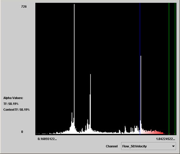This screenshot has width=180, height=154.
Task: Click the TF: 50.19% alpha label
Action: (x=11, y=104)
